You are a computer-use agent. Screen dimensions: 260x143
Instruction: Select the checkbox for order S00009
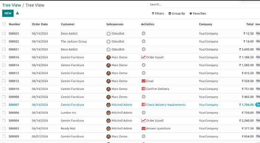[4, 136]
